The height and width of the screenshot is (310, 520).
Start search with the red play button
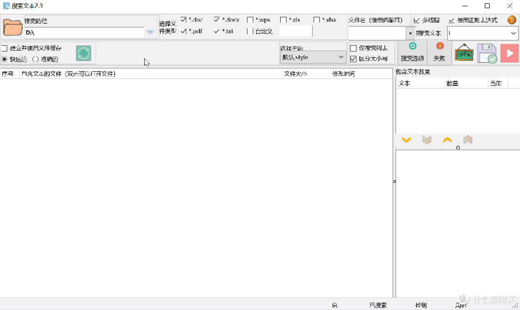[509, 53]
